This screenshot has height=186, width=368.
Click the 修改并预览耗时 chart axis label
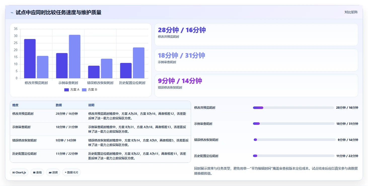click(x=36, y=83)
